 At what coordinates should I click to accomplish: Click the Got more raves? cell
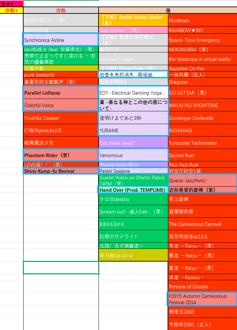[133, 143]
